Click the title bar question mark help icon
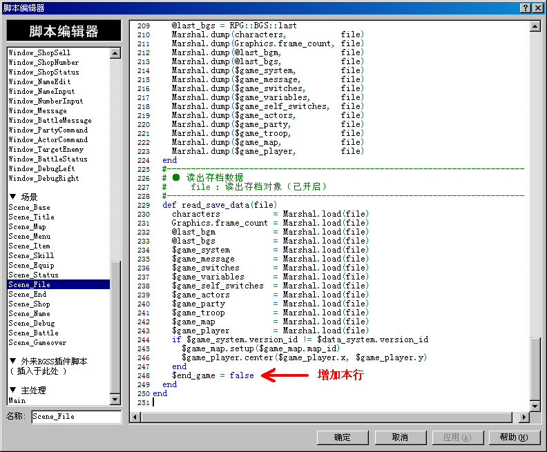 (x=526, y=8)
